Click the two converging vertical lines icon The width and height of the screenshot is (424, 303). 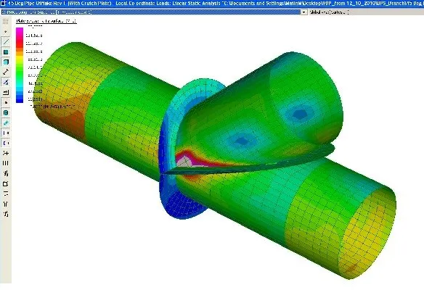(5, 204)
